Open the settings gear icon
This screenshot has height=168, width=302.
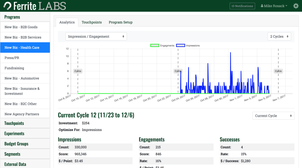(296, 6)
